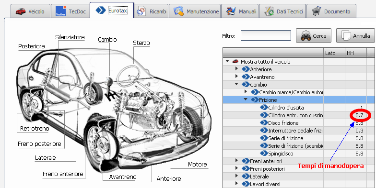The image size is (376, 188).
Task: Click the Freno anteriore diagram label
Action: (63, 174)
